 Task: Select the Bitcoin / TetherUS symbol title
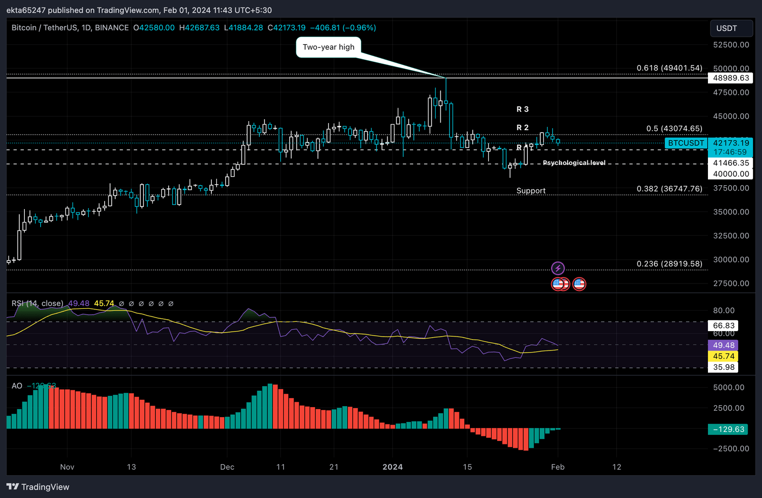[70, 28]
